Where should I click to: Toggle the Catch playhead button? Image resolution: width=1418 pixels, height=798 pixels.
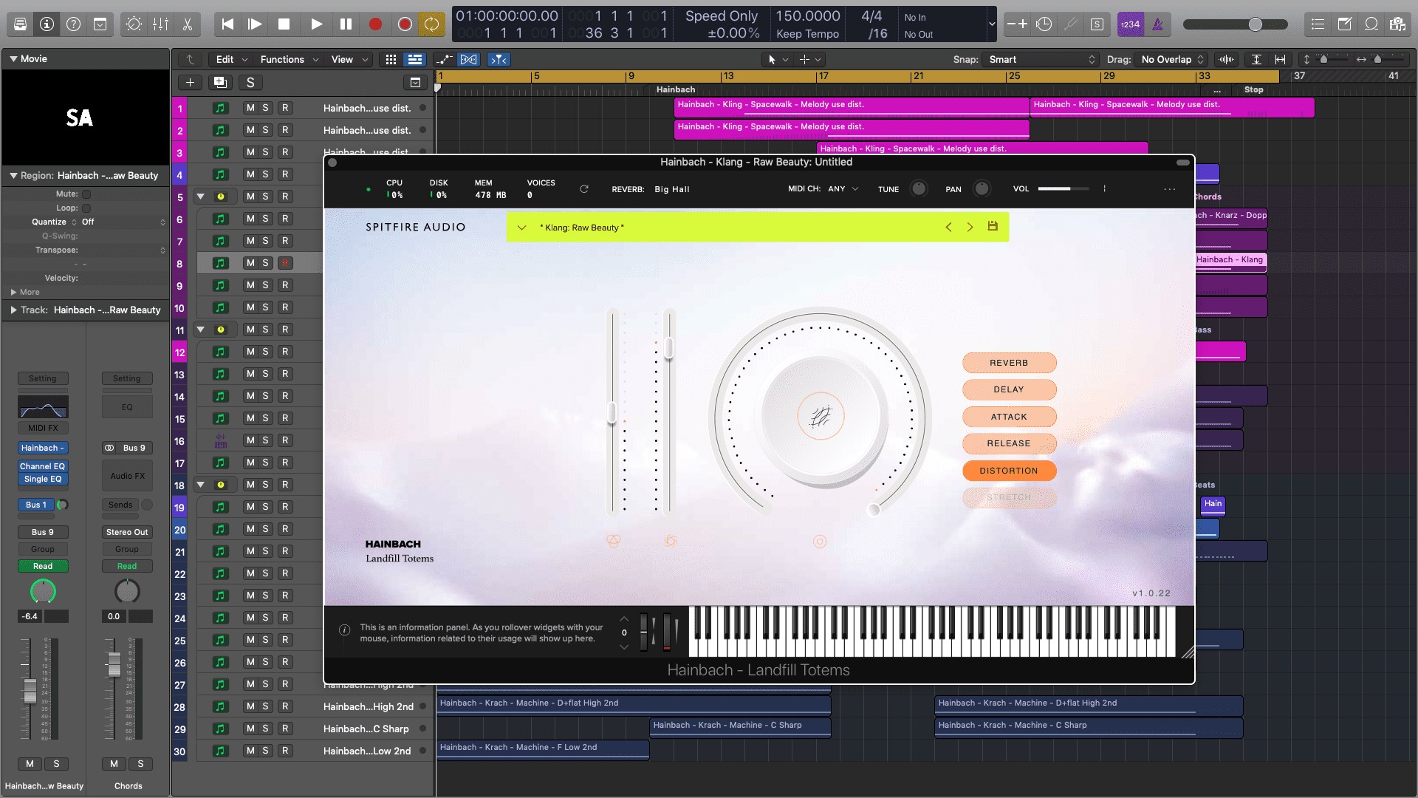[x=499, y=59]
